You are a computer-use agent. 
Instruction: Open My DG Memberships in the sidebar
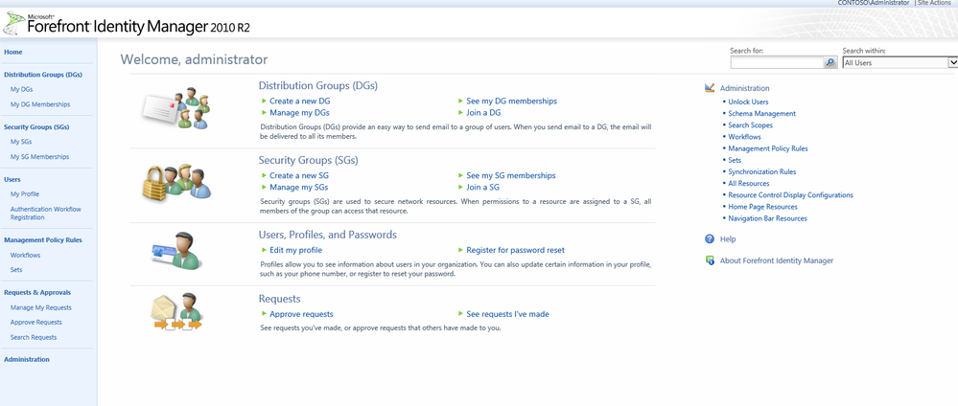coord(40,103)
